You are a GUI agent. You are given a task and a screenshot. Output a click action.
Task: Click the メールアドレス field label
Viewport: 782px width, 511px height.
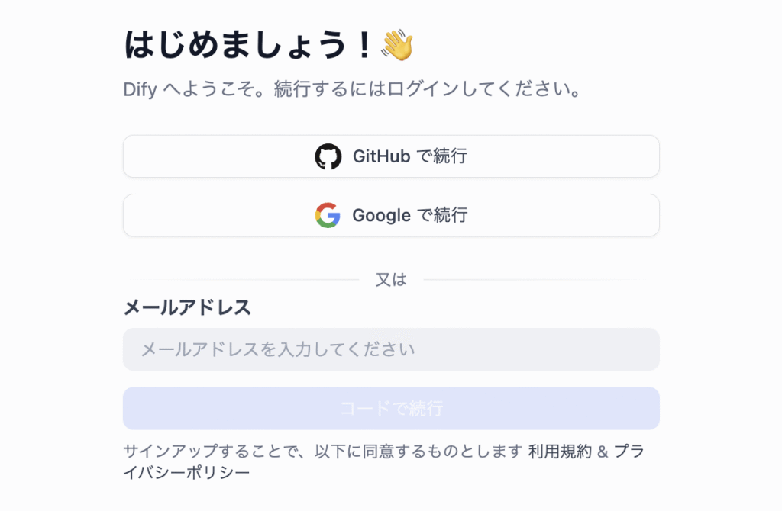click(x=187, y=307)
